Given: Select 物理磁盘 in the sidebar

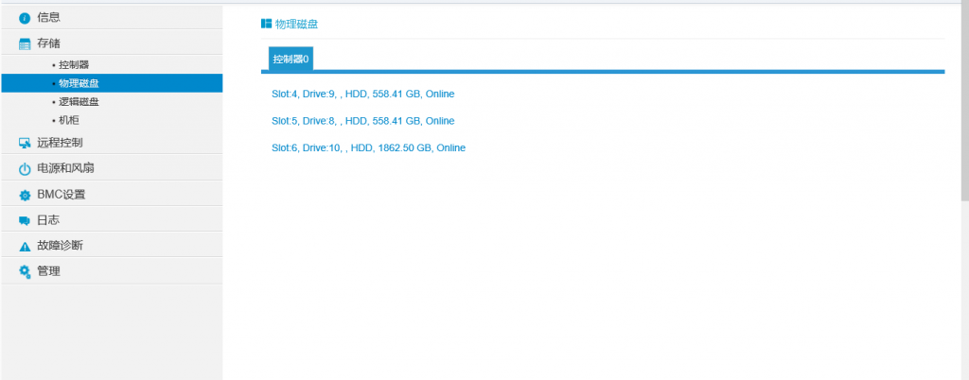Looking at the screenshot, I should (x=79, y=83).
